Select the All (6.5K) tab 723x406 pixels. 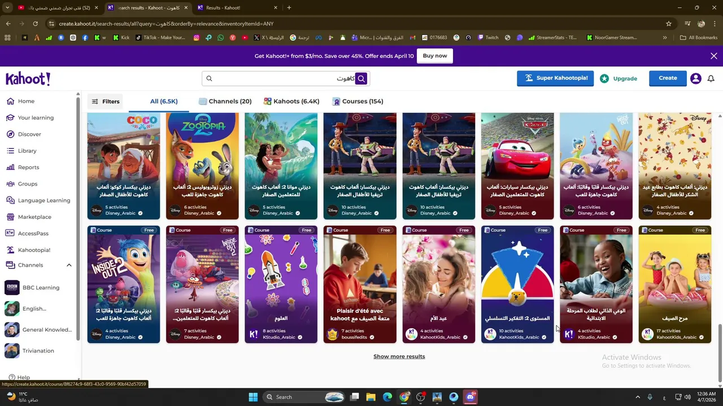click(164, 101)
